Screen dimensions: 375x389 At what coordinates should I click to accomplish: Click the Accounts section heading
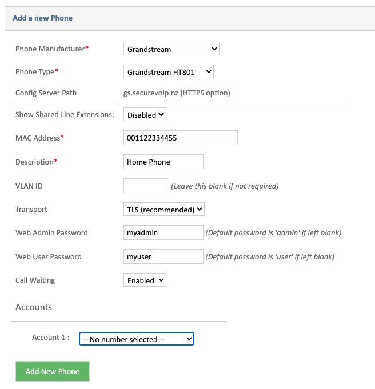tap(34, 307)
